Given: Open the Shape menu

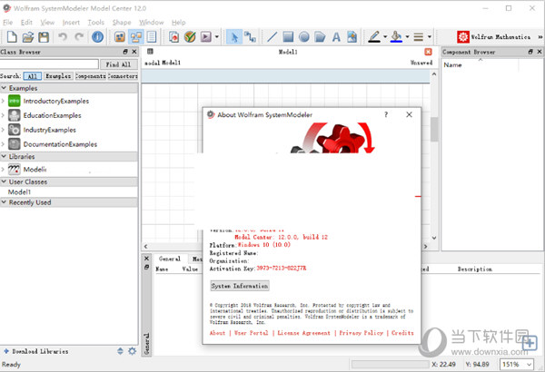Looking at the screenshot, I should (122, 23).
